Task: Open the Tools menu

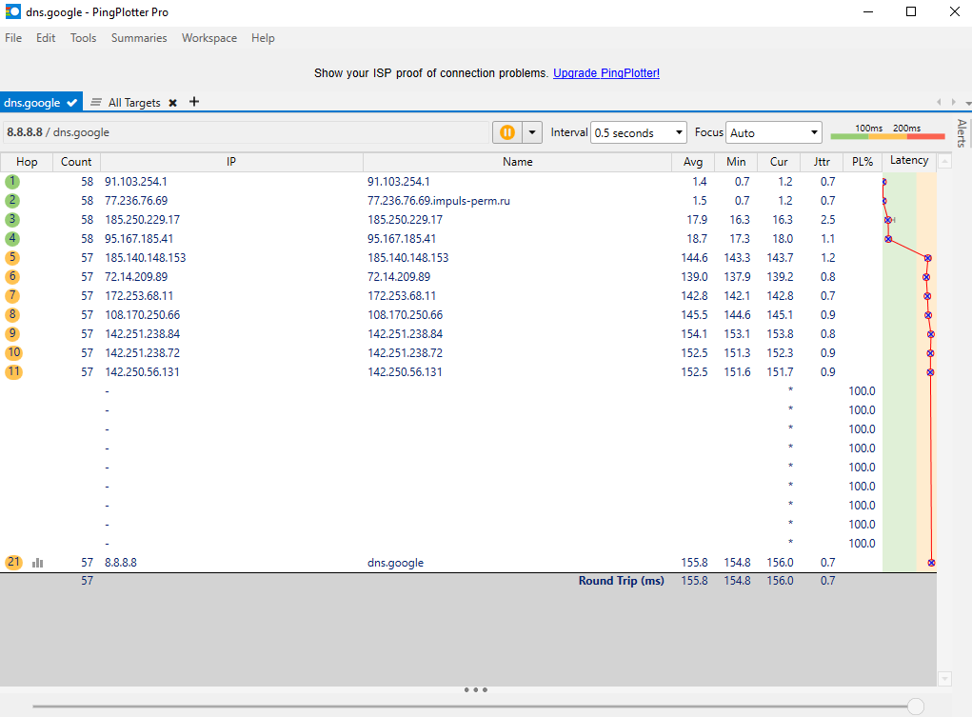Action: click(x=83, y=38)
